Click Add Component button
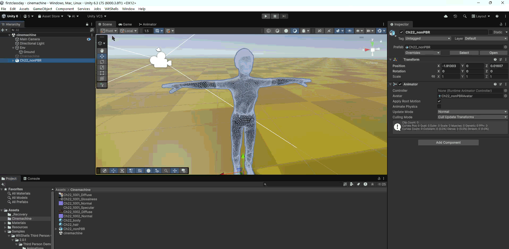 coord(448,143)
